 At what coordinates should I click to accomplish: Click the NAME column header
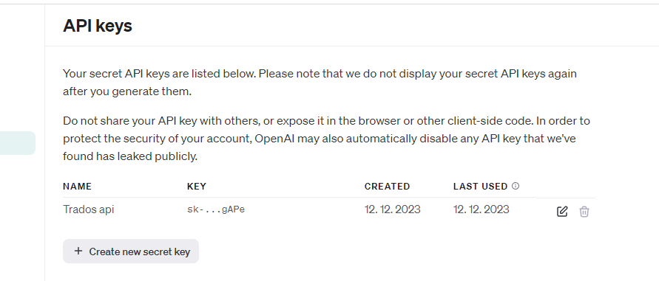click(x=78, y=186)
